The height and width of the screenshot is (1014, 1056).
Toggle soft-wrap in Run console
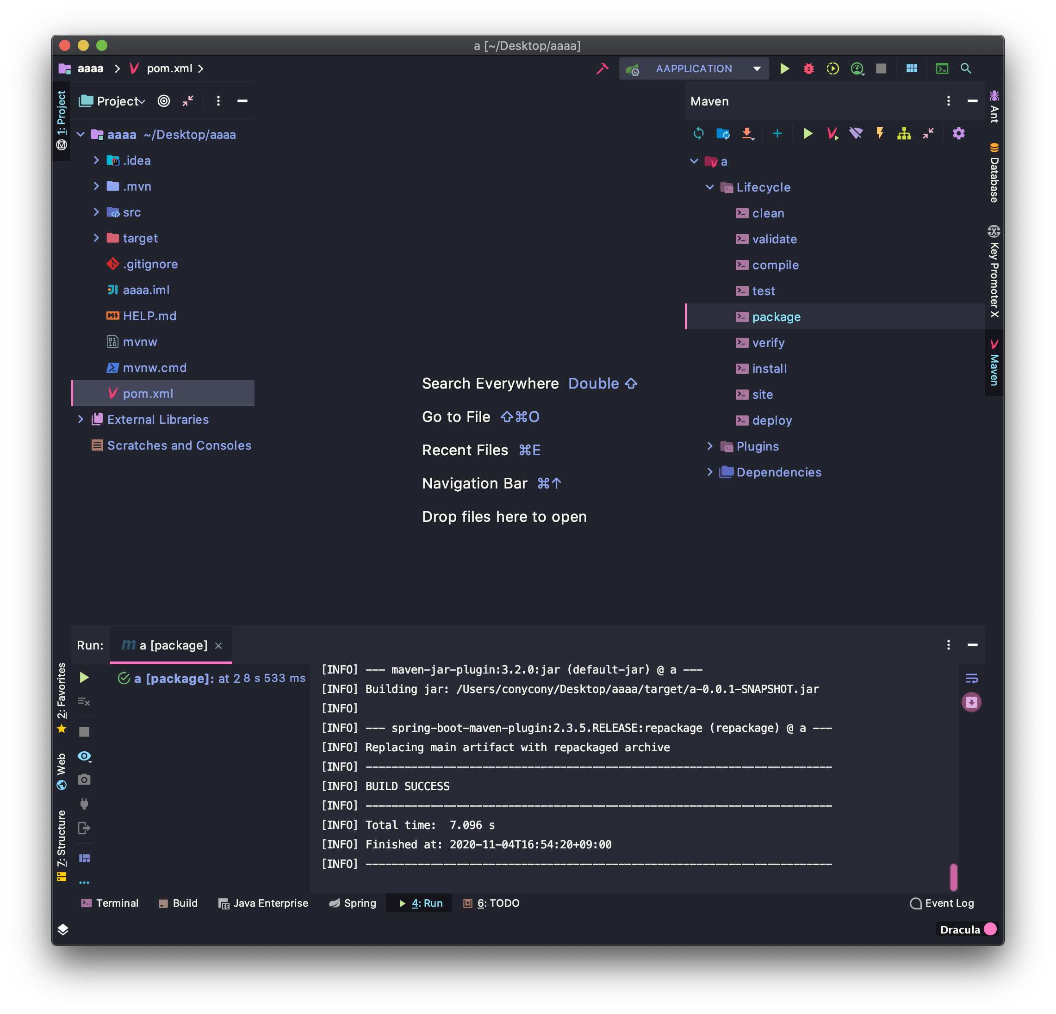[x=971, y=679]
